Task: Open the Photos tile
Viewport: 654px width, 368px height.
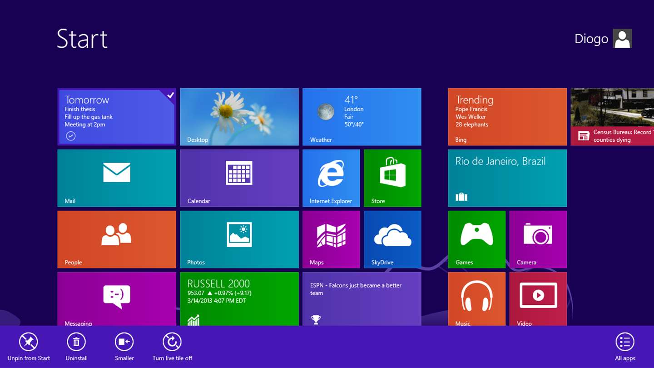Action: click(x=239, y=239)
